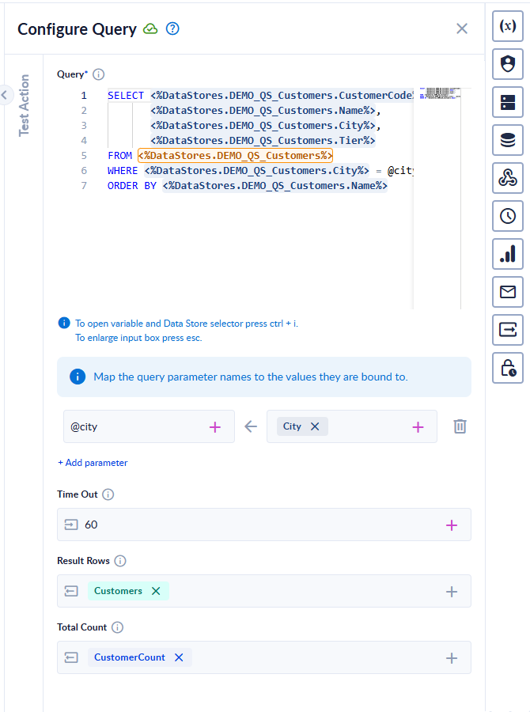Click the Time Out info icon

pyautogui.click(x=108, y=494)
